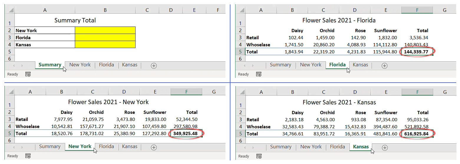Add a new sheet in the New York sales window

[x=154, y=147]
